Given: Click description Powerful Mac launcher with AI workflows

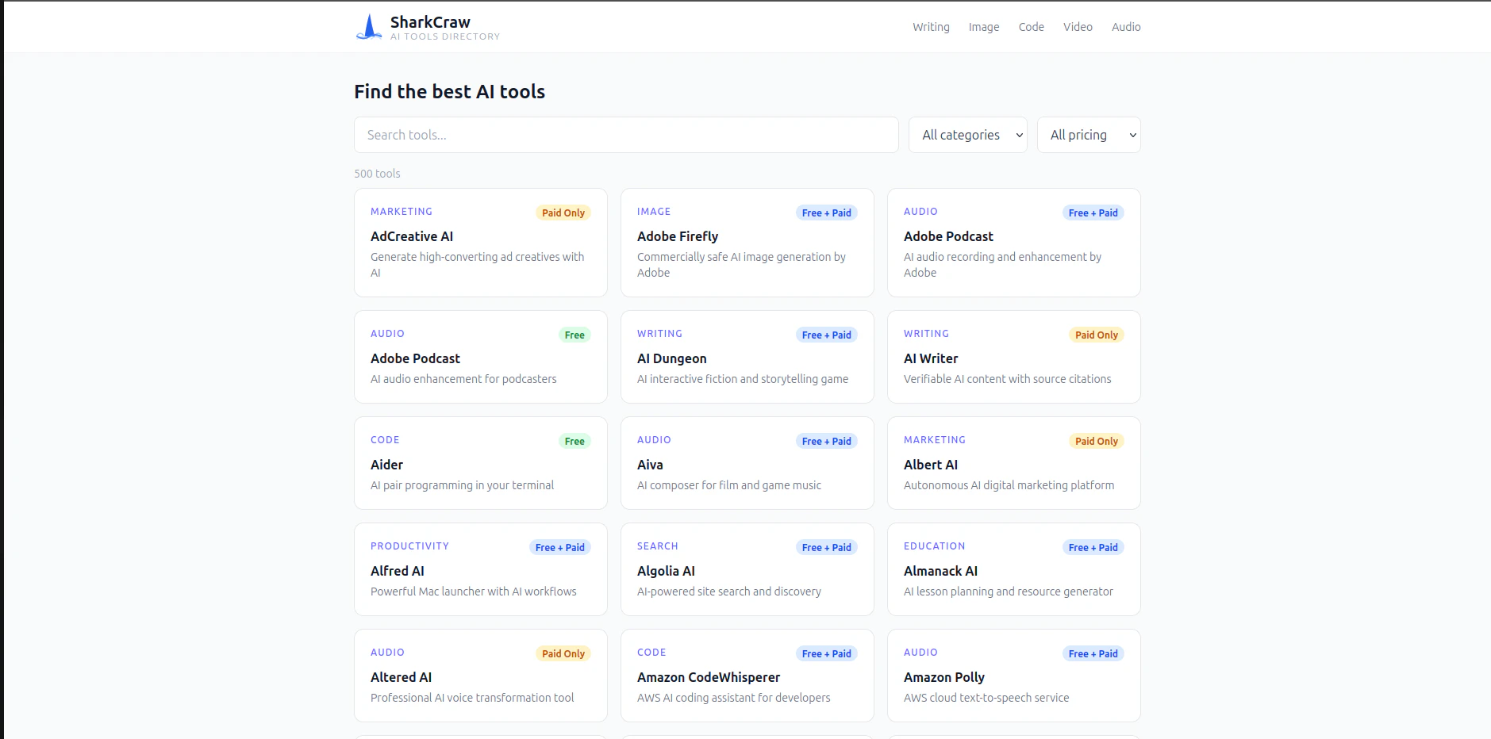Looking at the screenshot, I should (473, 592).
